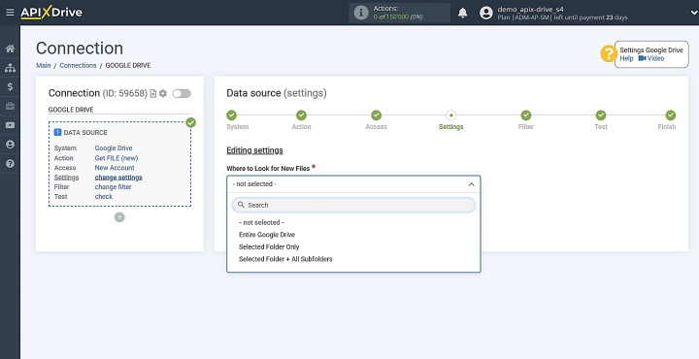Screen dimensions: 699x359
Task: Expand the account menu chevron
Action: [693, 13]
